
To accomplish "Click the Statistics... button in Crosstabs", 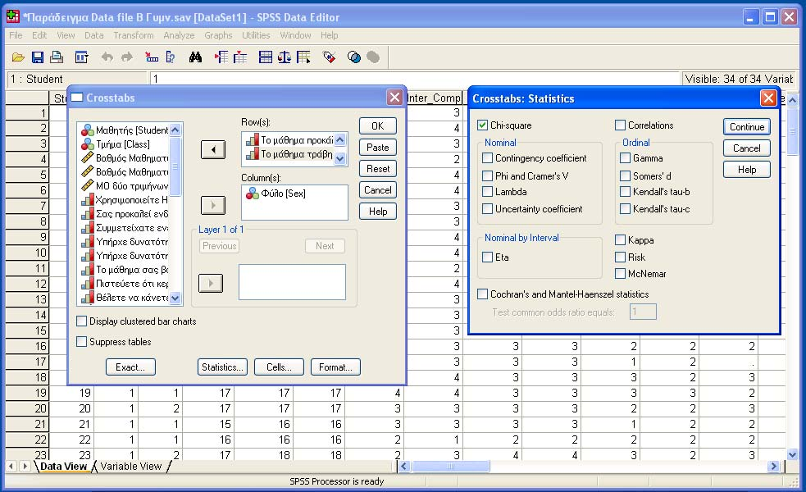I will coord(222,367).
